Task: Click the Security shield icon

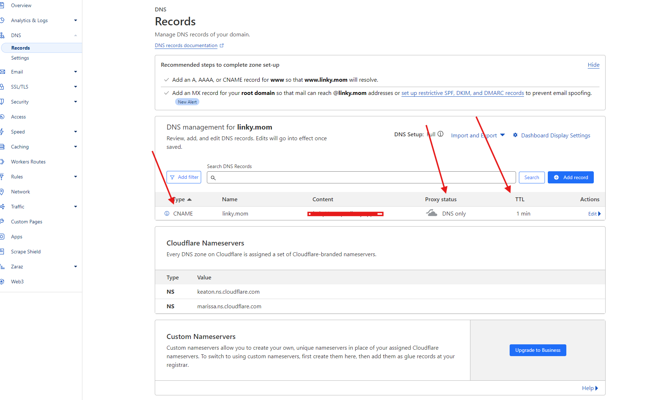Action: (x=2, y=102)
